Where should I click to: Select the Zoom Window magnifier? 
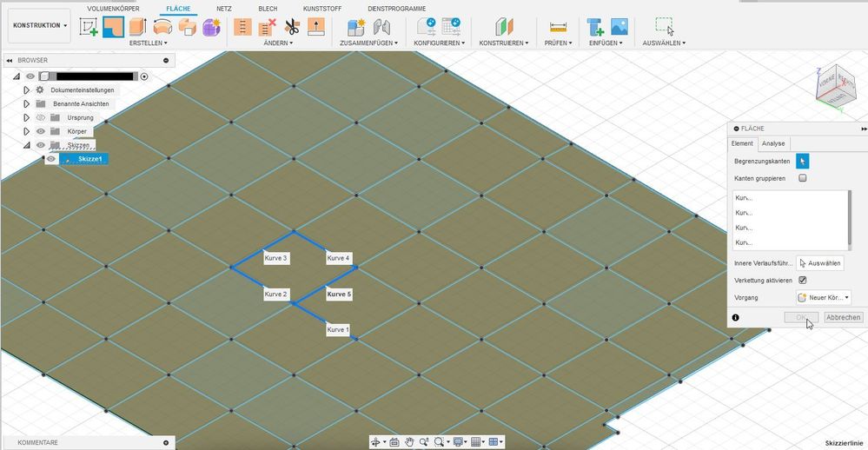tap(439, 441)
